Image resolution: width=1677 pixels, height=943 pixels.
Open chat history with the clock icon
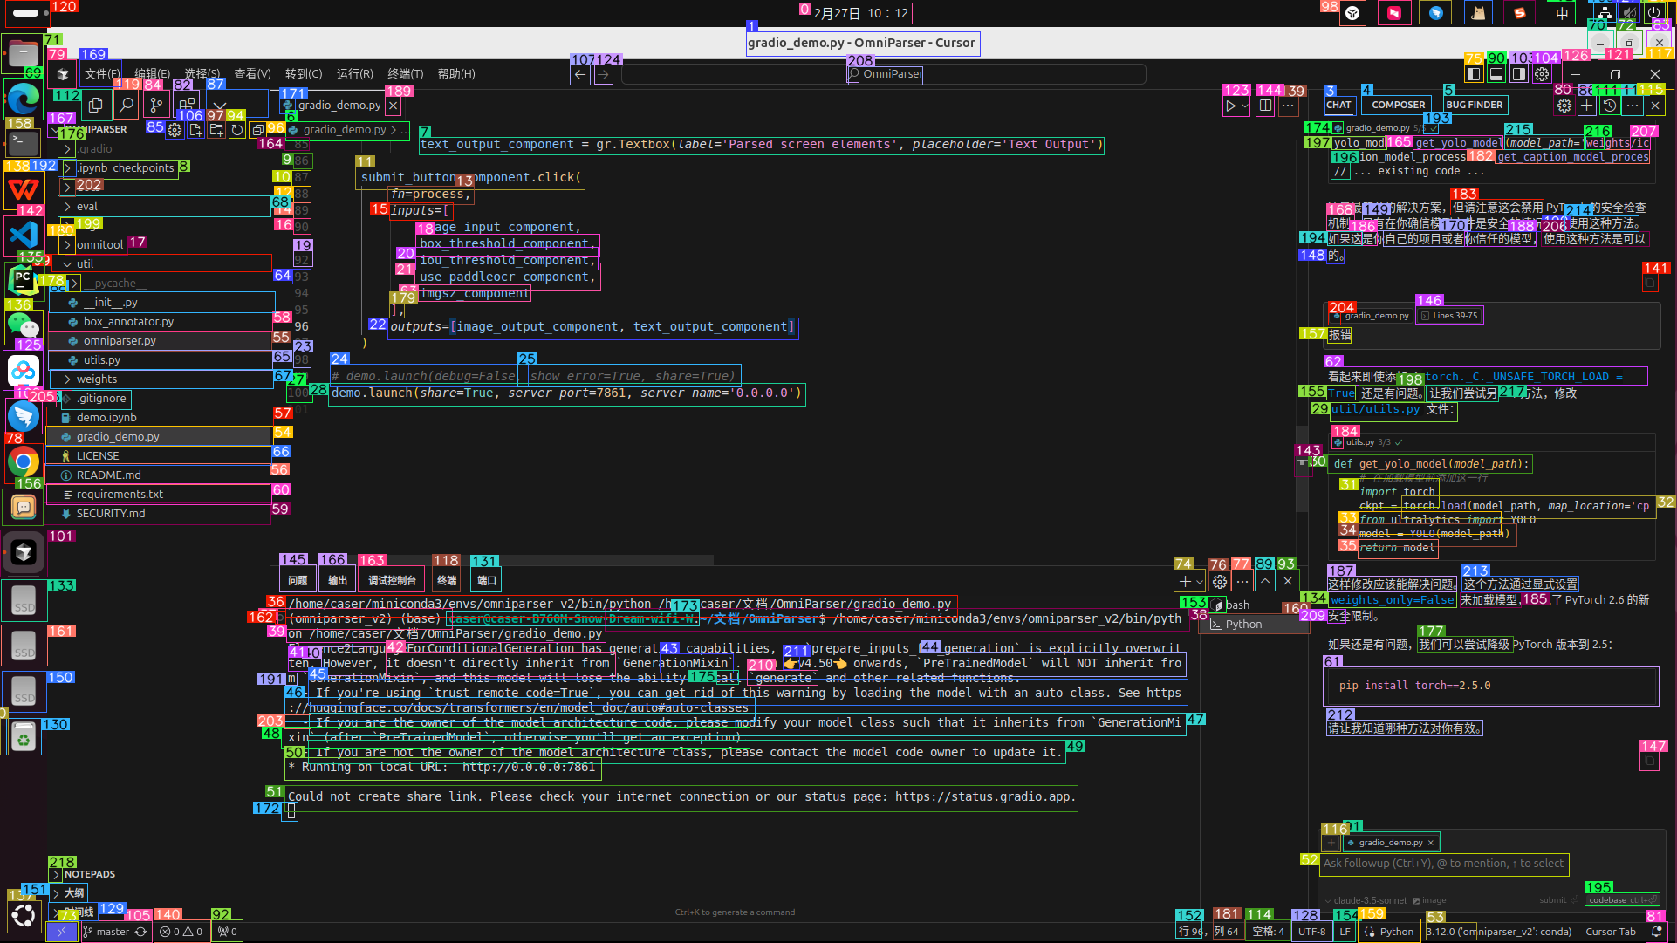(x=1610, y=106)
